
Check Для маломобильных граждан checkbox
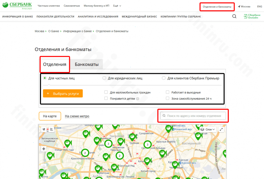106,92
